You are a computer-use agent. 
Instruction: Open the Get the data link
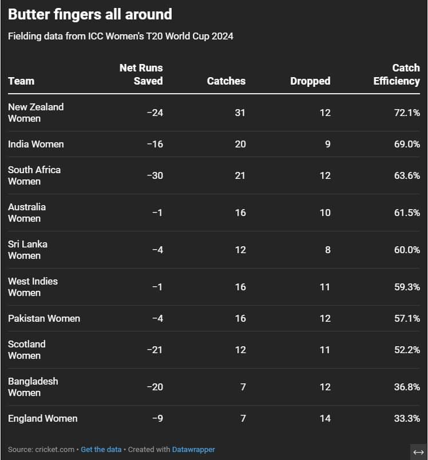point(101,450)
